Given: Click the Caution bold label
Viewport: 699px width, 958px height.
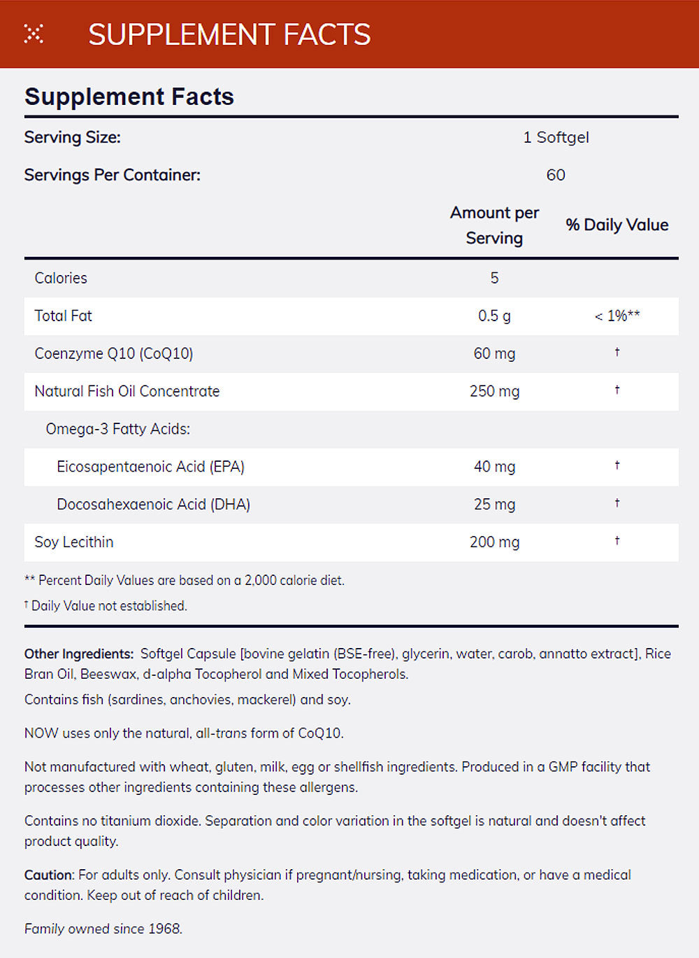Looking at the screenshot, I should 48,875.
